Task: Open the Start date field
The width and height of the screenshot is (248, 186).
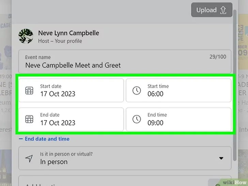Action: click(x=71, y=90)
